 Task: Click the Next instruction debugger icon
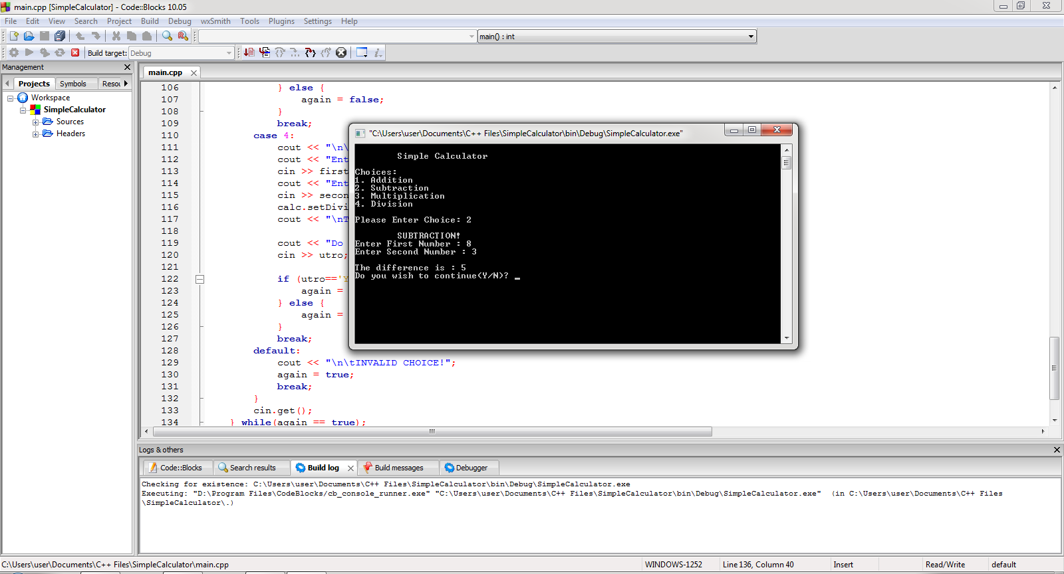[295, 52]
